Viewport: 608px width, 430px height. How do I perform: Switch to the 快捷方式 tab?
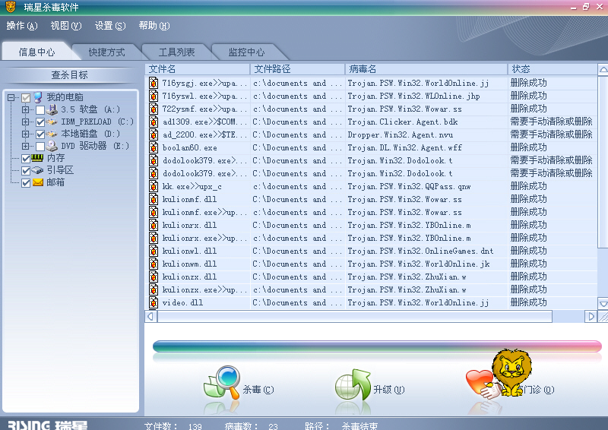point(106,52)
